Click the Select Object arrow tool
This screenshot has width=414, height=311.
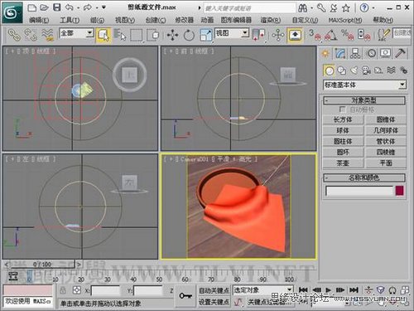[103, 35]
